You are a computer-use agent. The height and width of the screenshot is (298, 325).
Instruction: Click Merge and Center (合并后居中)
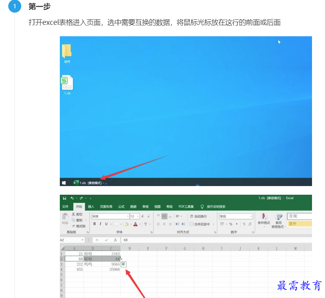(200, 224)
